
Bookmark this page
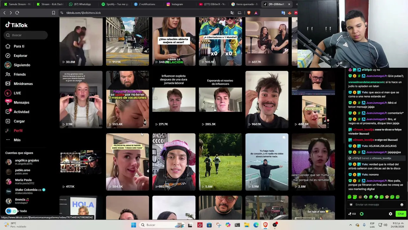tap(53, 13)
